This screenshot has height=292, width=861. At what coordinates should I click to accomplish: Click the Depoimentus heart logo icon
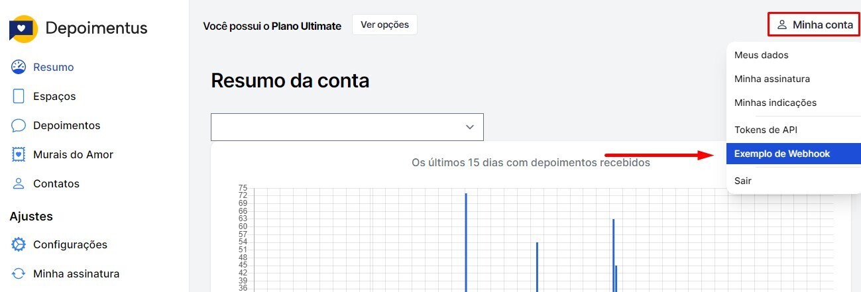(23, 29)
